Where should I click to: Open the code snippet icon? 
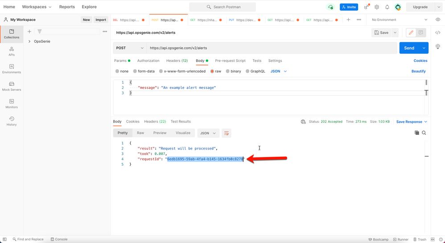pyautogui.click(x=438, y=32)
